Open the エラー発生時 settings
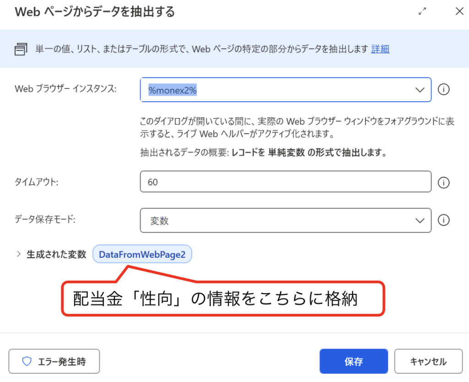 pos(54,361)
